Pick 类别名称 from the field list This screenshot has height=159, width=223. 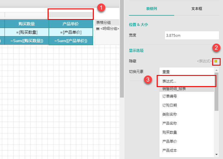pyautogui.click(x=170, y=114)
